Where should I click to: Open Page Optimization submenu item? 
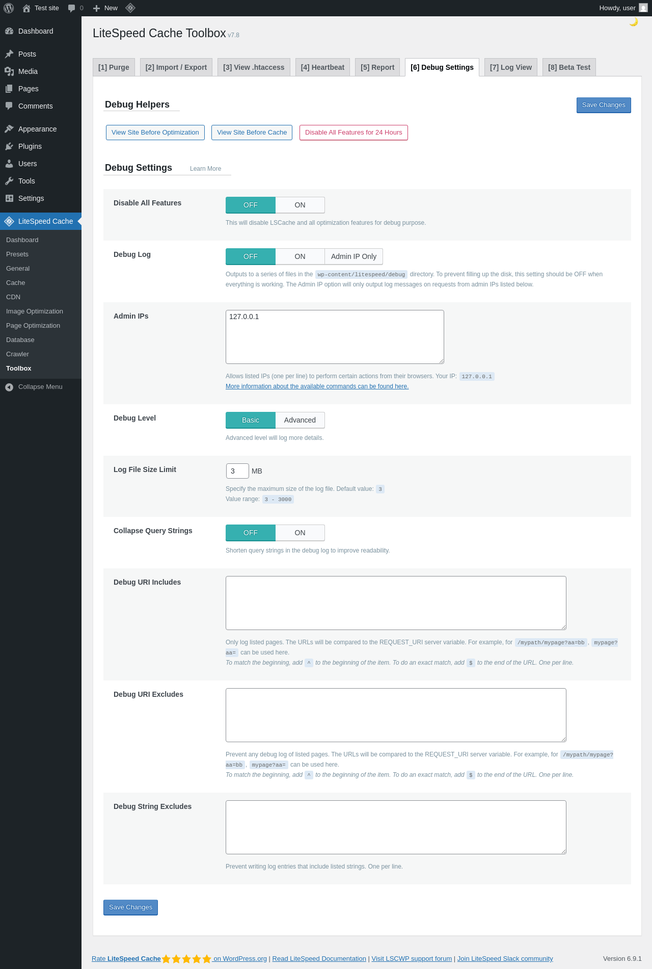[33, 326]
